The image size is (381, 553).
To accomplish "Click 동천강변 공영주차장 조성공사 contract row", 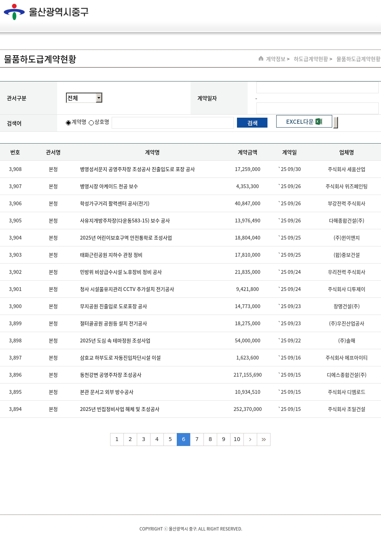I will pyautogui.click(x=110, y=375).
